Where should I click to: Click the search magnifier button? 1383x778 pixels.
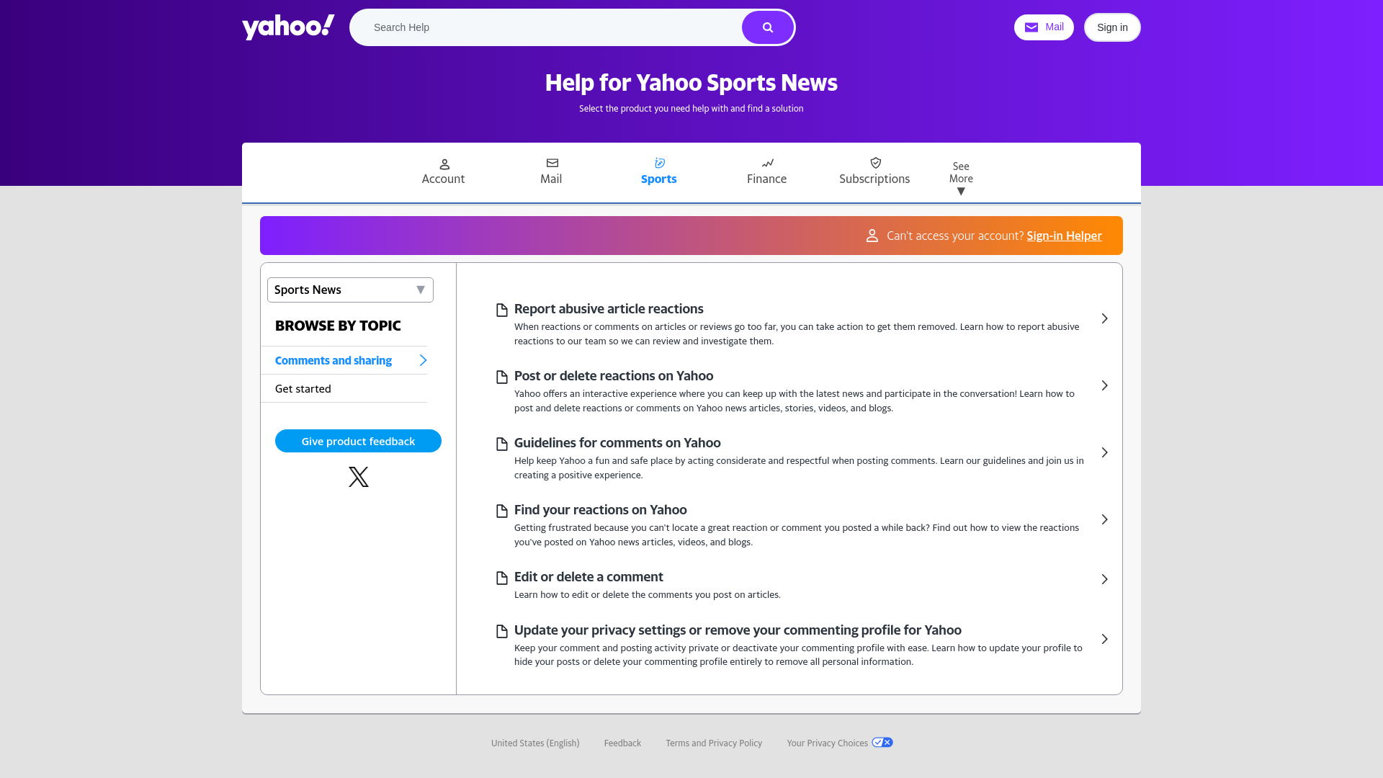point(768,27)
